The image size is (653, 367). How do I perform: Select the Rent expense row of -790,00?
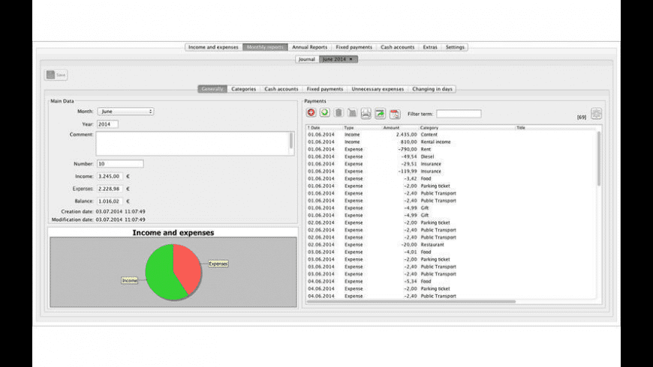pyautogui.click(x=452, y=149)
